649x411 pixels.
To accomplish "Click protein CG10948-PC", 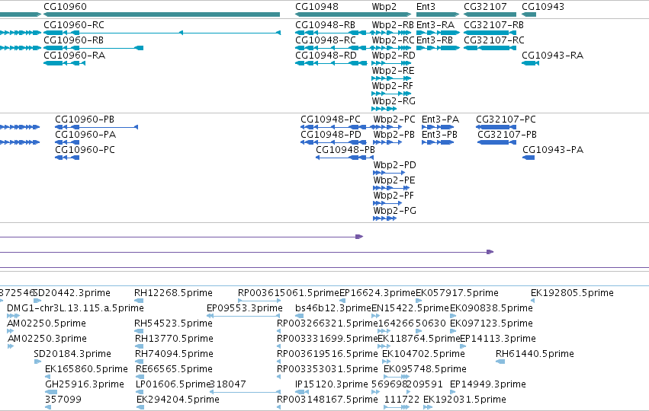I will click(330, 119).
